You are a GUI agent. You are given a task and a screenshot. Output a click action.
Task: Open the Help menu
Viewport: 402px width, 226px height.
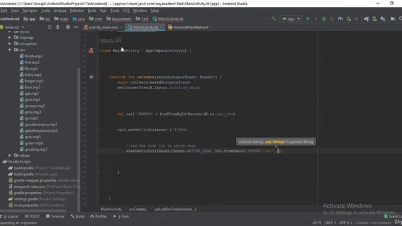pos(155,11)
